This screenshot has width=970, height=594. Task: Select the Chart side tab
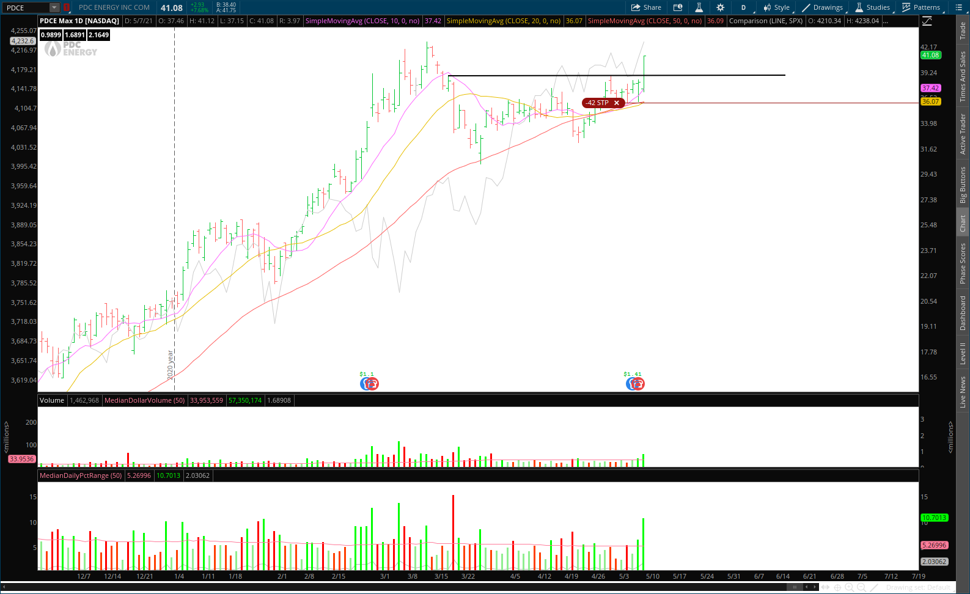click(963, 223)
